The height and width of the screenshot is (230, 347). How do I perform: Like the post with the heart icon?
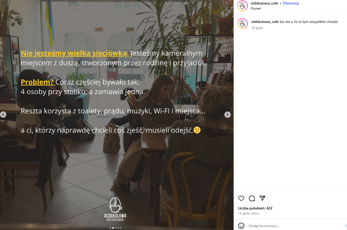pyautogui.click(x=241, y=198)
